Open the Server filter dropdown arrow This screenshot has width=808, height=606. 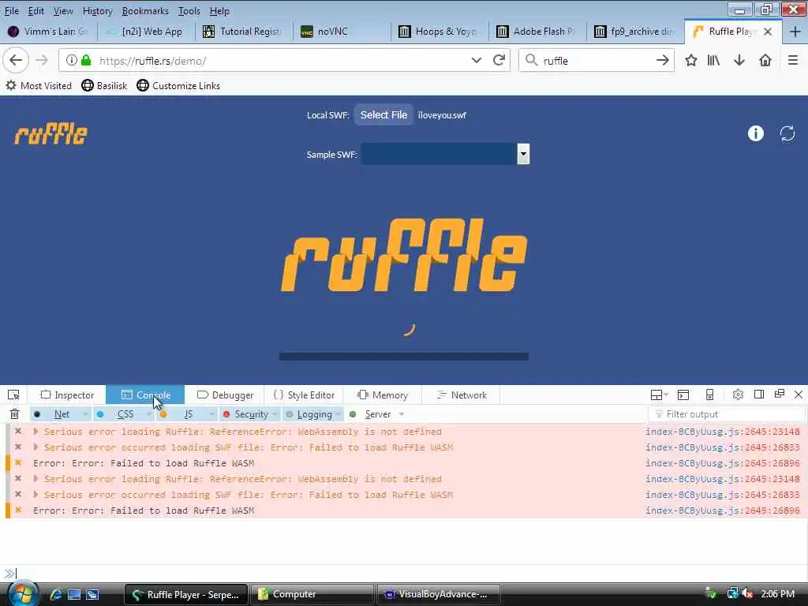(x=402, y=413)
